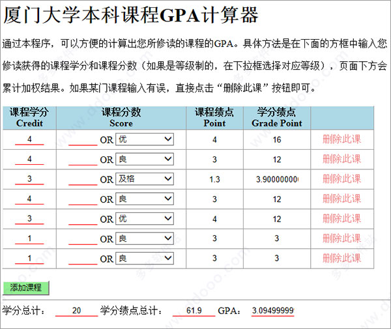Screen dimensions: 391x329
Task: Open grade dropdown in first row showing 优
Action: point(145,139)
